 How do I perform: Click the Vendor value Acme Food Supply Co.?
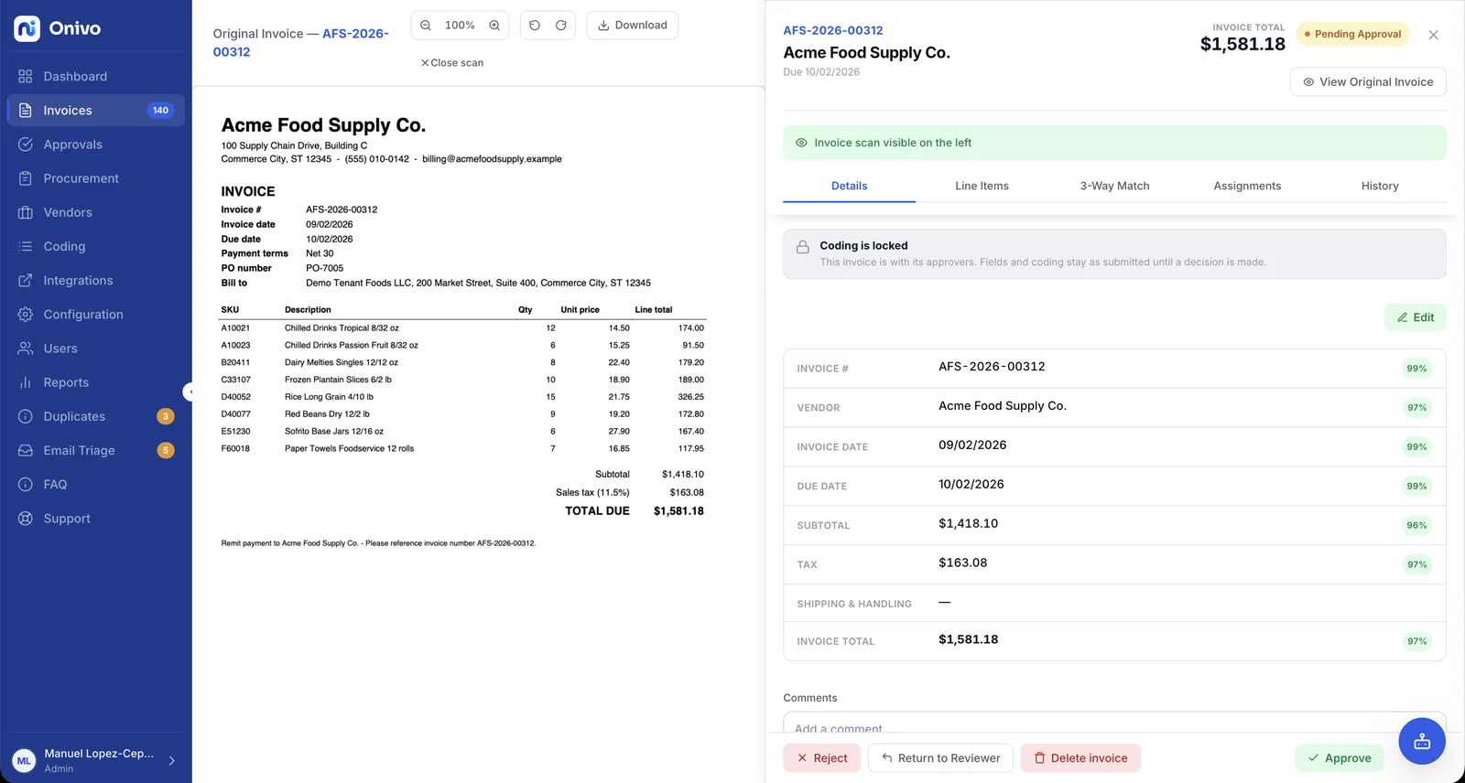(x=1003, y=406)
